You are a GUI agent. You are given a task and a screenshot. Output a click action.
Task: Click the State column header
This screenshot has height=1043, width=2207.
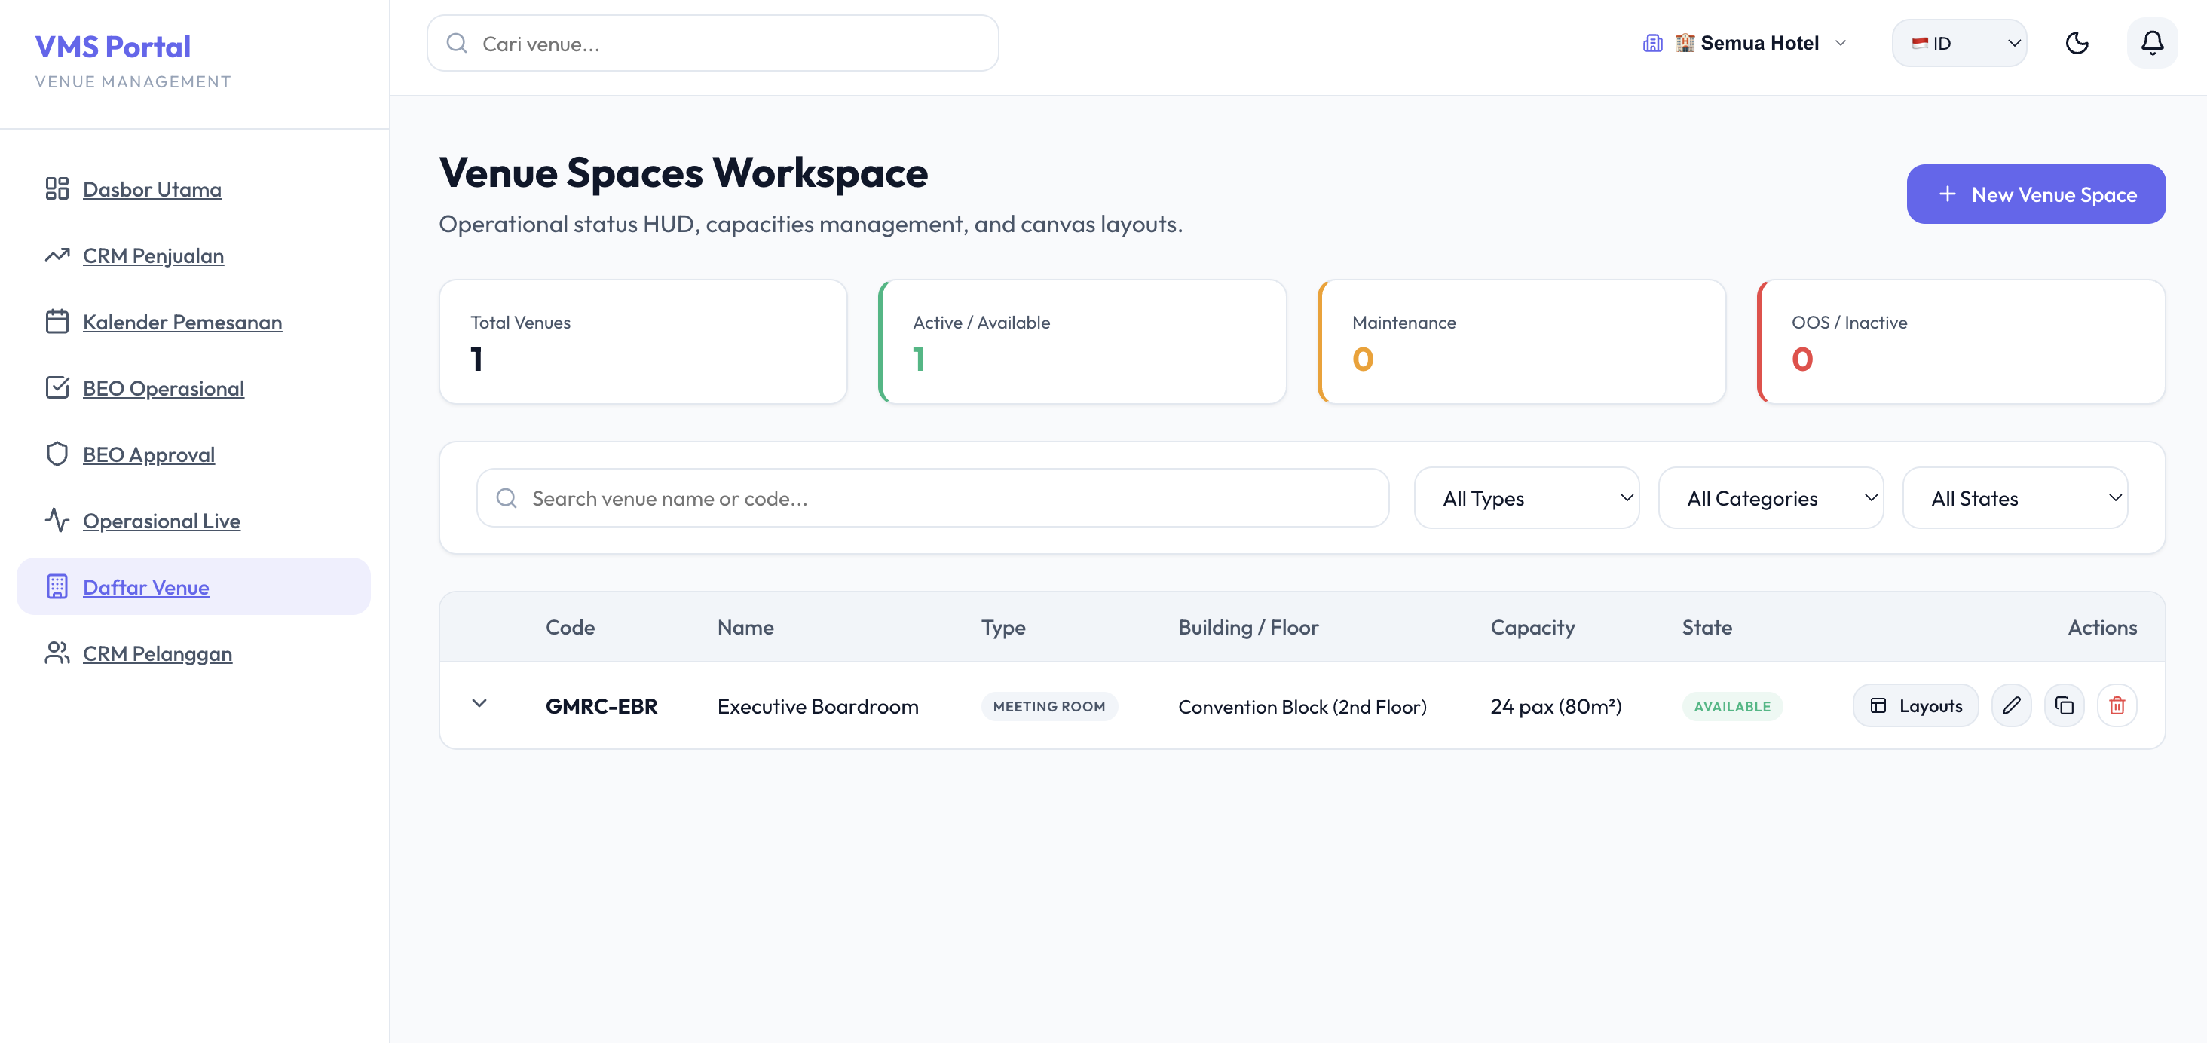1707,628
